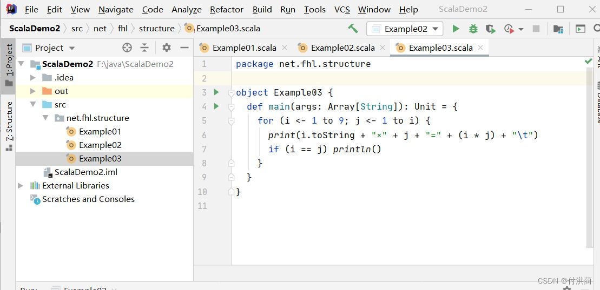Select Example03.scala editor tab
The height and width of the screenshot is (290, 600).
(x=440, y=48)
